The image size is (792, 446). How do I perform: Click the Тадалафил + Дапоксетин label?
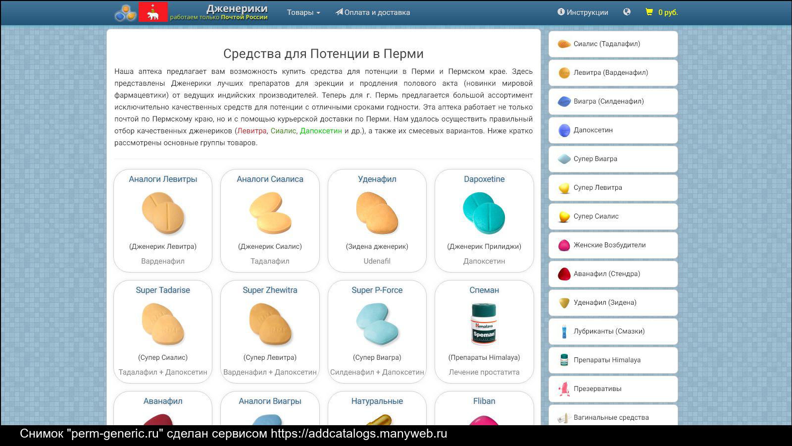click(x=163, y=372)
